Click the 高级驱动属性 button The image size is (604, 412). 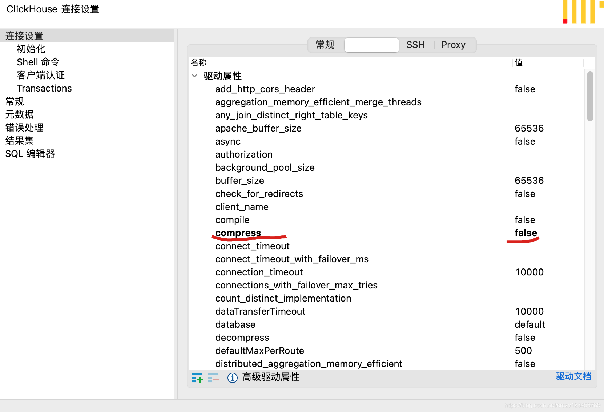click(x=271, y=377)
